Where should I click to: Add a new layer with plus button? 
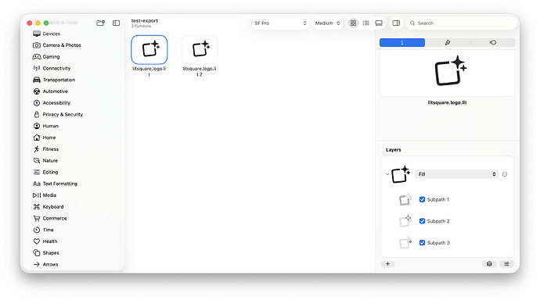tap(387, 264)
